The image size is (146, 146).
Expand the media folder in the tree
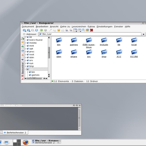26,43
